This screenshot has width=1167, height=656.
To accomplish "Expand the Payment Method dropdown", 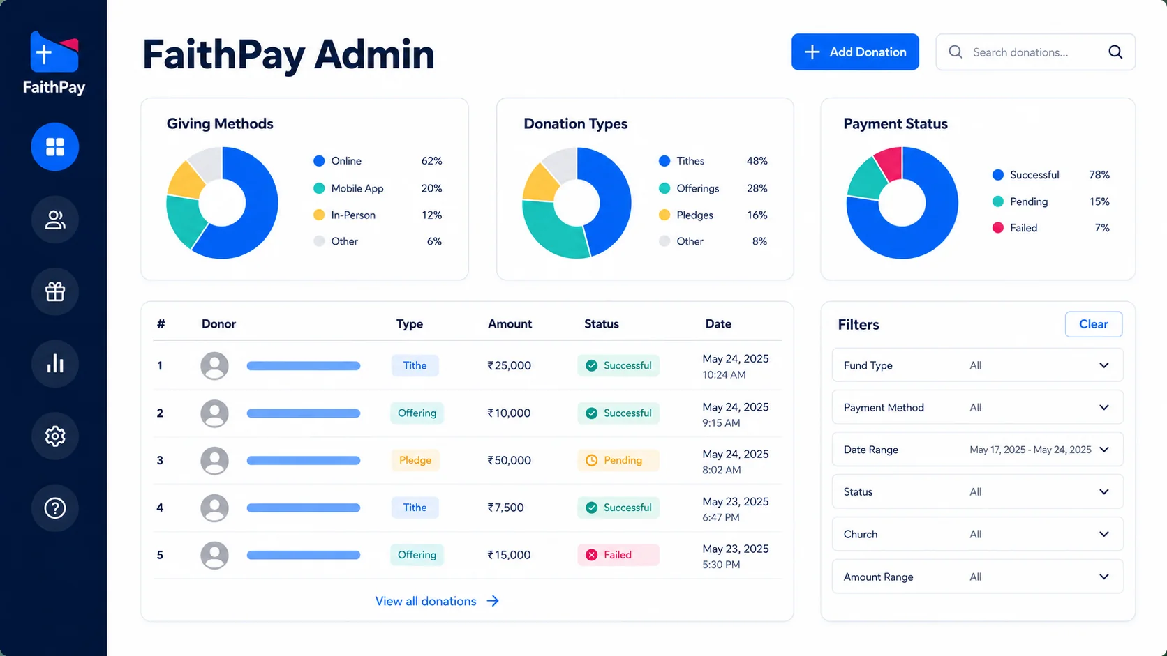I will tap(977, 407).
